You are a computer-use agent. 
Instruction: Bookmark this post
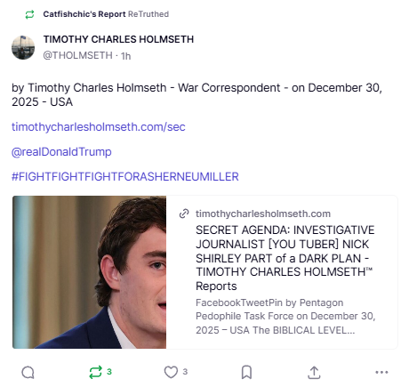(x=246, y=372)
